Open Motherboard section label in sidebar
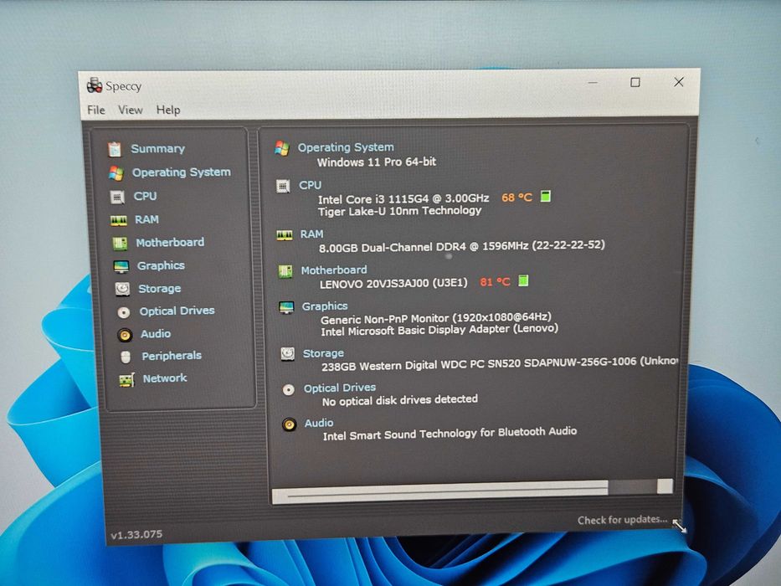 [170, 243]
